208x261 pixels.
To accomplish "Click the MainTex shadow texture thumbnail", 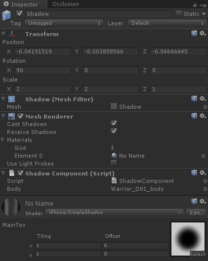I will coord(188,239).
